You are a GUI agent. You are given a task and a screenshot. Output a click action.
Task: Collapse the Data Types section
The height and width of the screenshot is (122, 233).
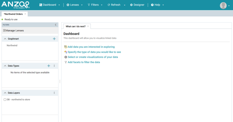pos(5,66)
